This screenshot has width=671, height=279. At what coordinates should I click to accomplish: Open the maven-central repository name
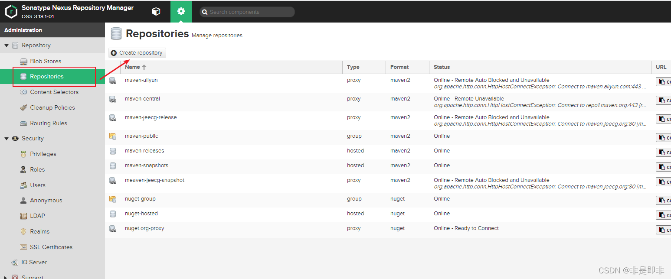click(x=142, y=99)
